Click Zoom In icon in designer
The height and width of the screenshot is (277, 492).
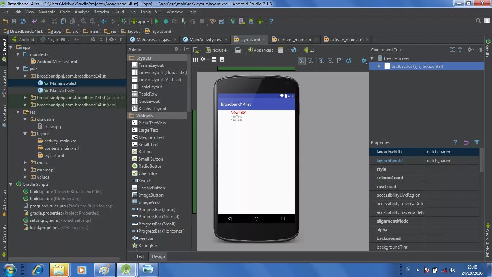[321, 61]
